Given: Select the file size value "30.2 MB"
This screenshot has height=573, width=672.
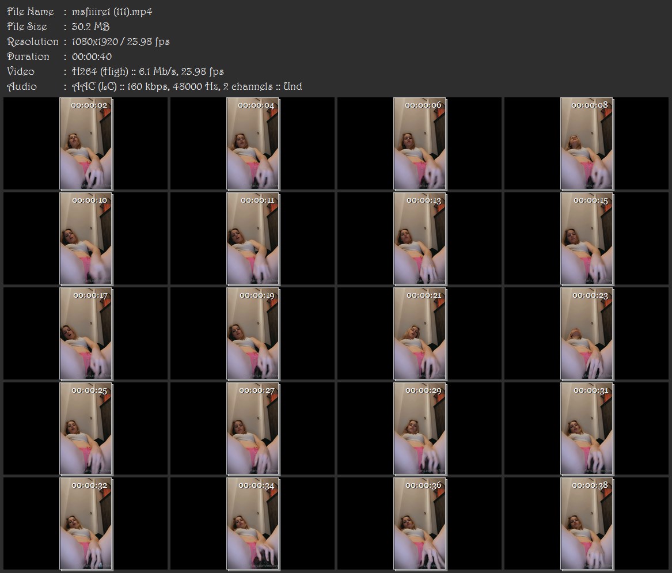Looking at the screenshot, I should pyautogui.click(x=90, y=26).
